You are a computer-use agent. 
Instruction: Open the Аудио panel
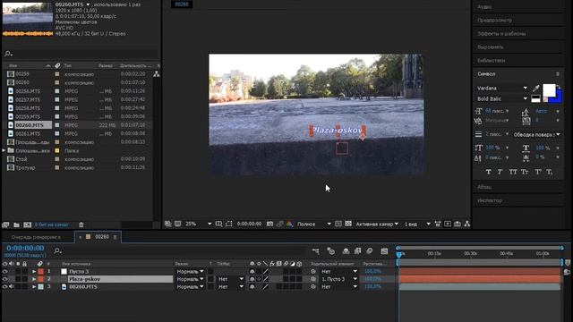click(484, 6)
